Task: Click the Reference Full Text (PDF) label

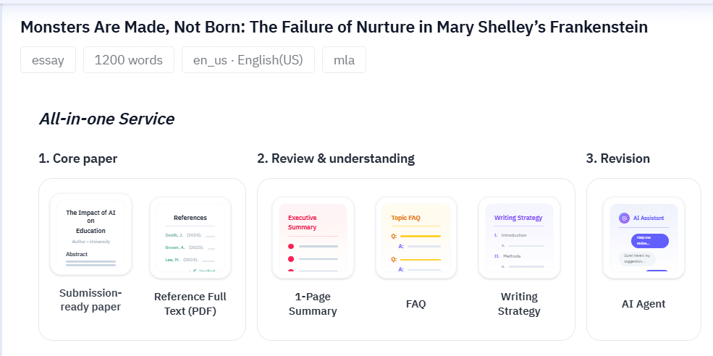Action: click(x=190, y=304)
